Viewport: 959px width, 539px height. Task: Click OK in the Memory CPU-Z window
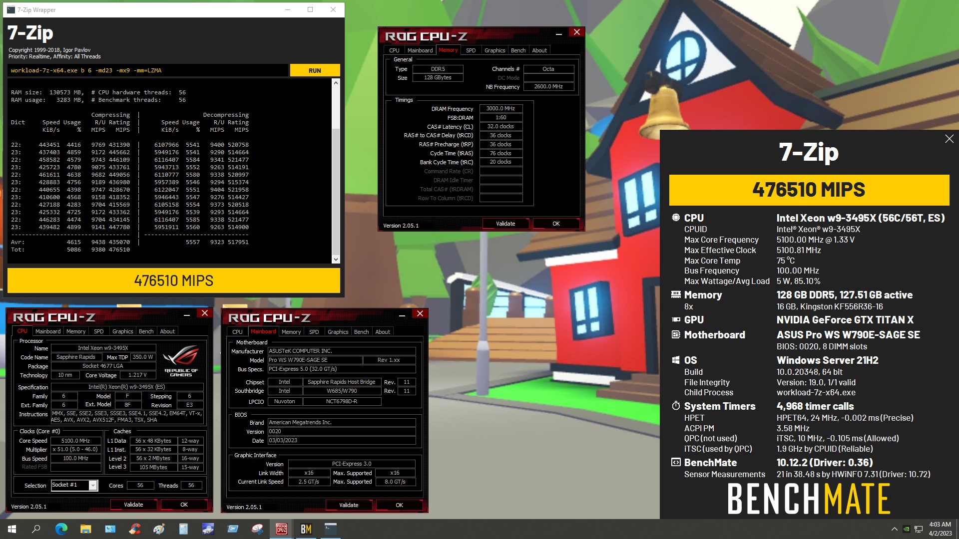556,224
